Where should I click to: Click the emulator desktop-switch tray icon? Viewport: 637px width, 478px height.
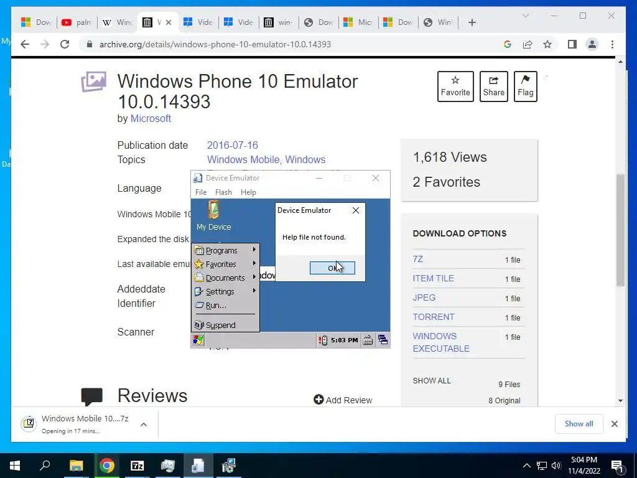point(383,340)
